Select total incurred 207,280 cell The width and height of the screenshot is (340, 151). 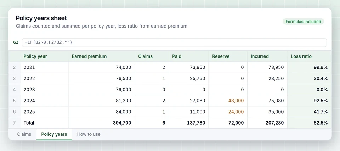pyautogui.click(x=267, y=123)
